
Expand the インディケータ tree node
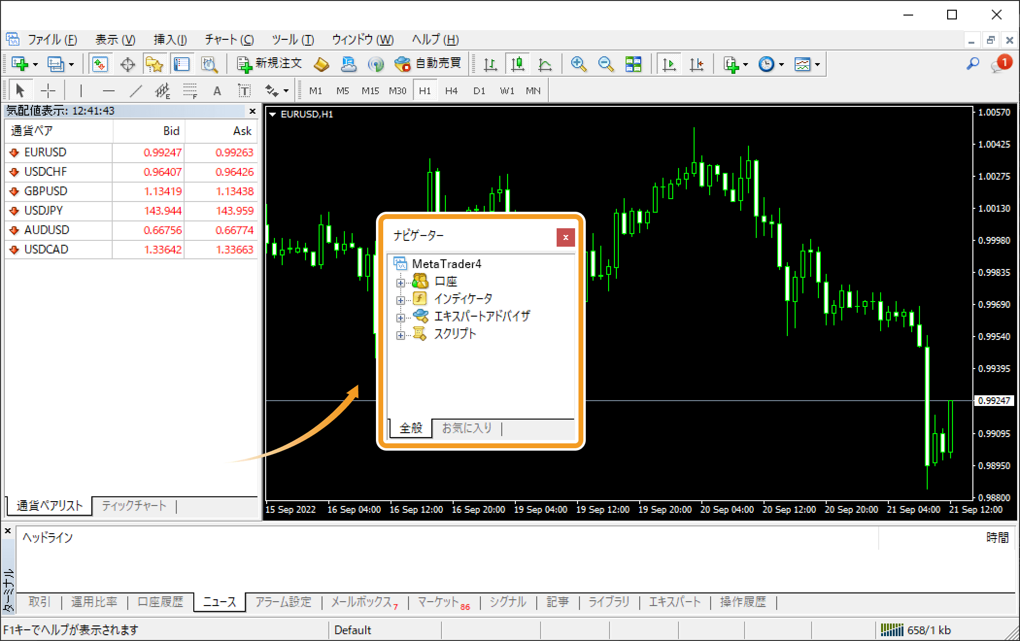pos(400,300)
